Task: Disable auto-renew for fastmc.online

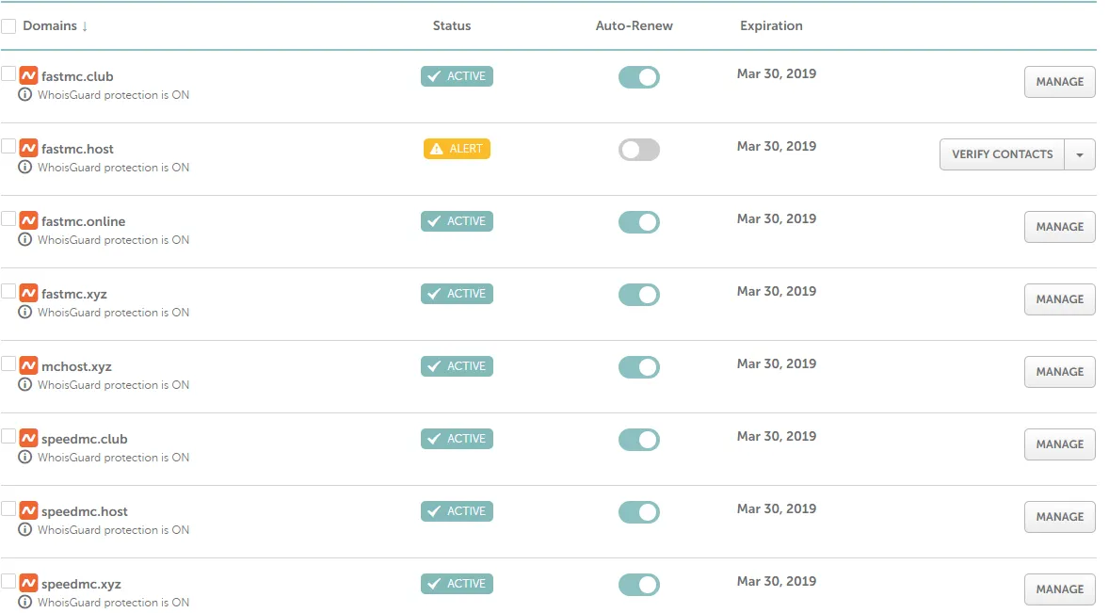Action: point(638,222)
